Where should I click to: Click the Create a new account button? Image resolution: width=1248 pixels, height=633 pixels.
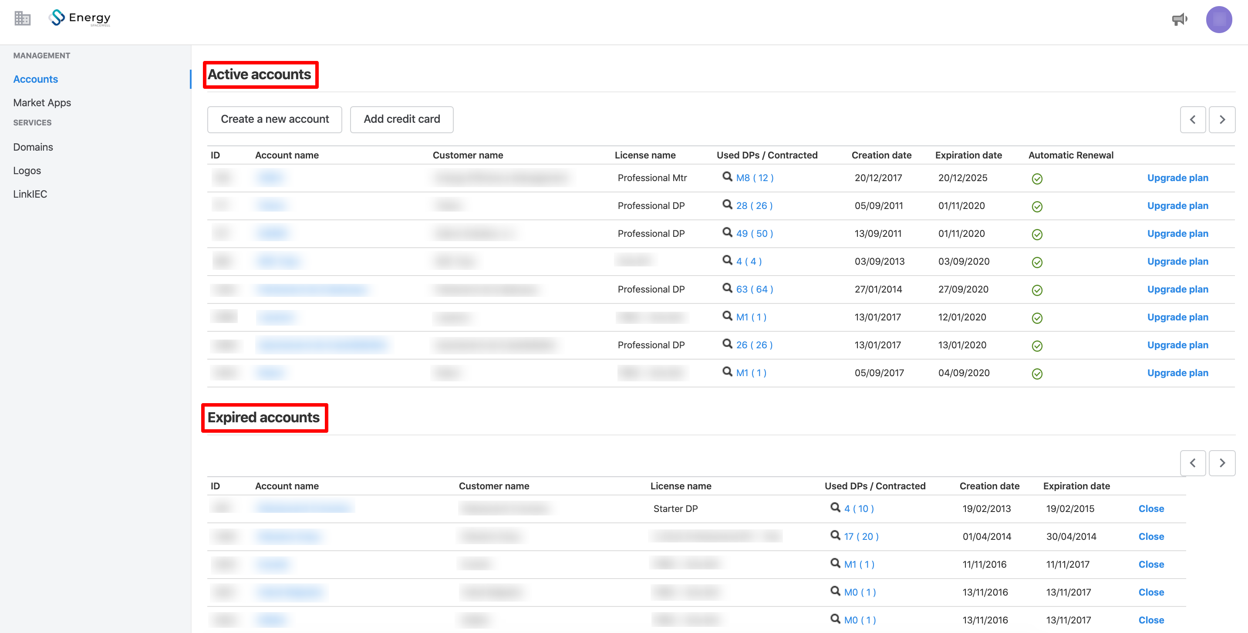[x=275, y=119]
